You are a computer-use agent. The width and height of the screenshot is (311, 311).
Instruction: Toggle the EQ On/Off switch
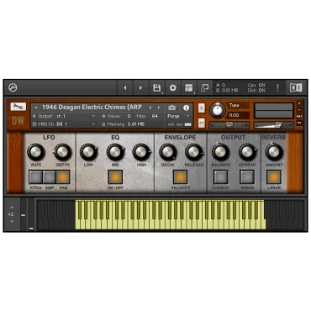(x=115, y=177)
